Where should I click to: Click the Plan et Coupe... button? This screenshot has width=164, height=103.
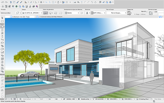click(x=116, y=13)
